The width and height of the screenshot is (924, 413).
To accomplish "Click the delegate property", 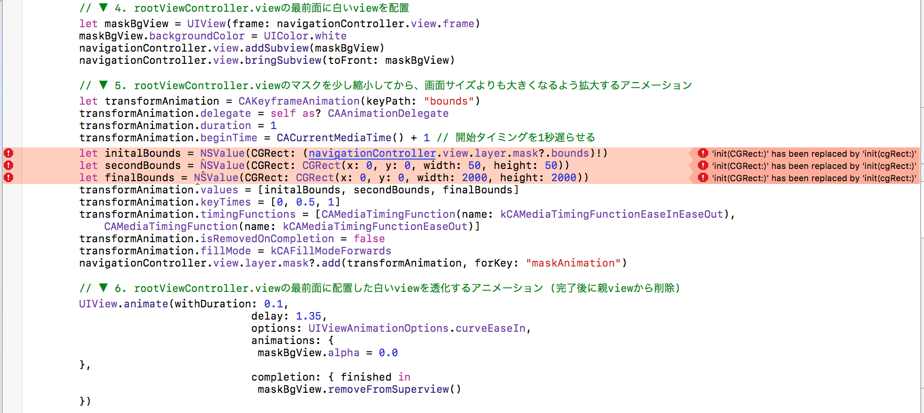I will tap(226, 114).
